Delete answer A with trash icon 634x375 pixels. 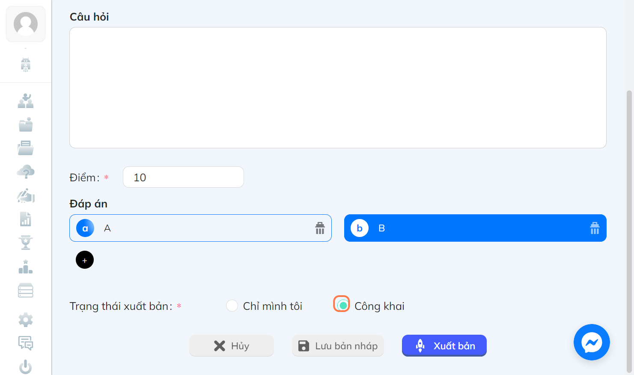click(x=320, y=228)
